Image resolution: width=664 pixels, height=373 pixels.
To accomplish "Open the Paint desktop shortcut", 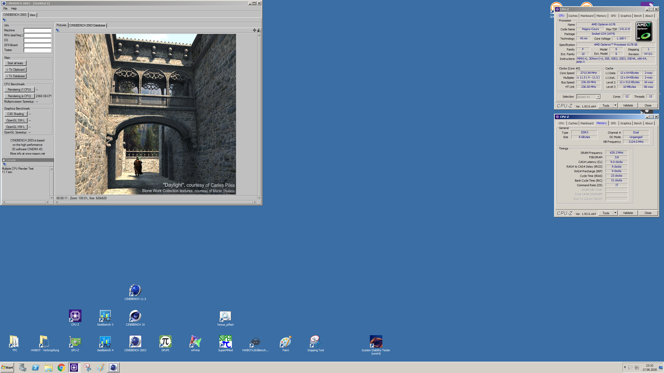I will click(x=285, y=343).
